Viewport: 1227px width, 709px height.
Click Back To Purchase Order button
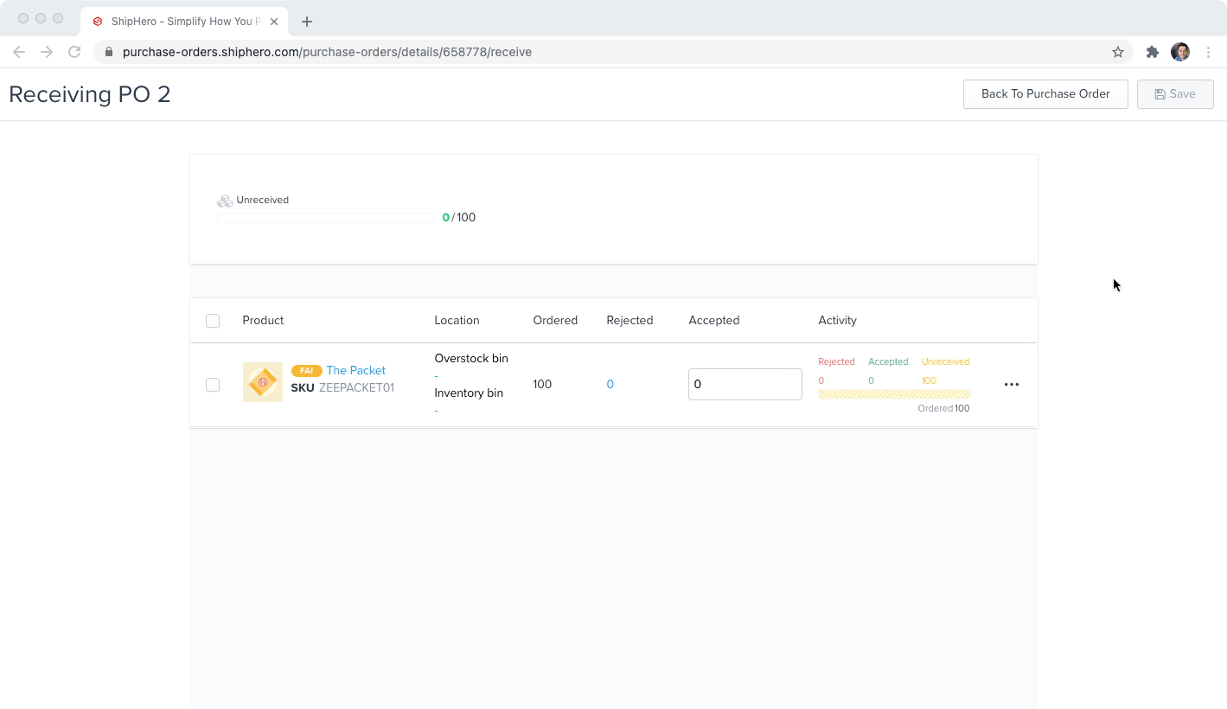[x=1045, y=94]
